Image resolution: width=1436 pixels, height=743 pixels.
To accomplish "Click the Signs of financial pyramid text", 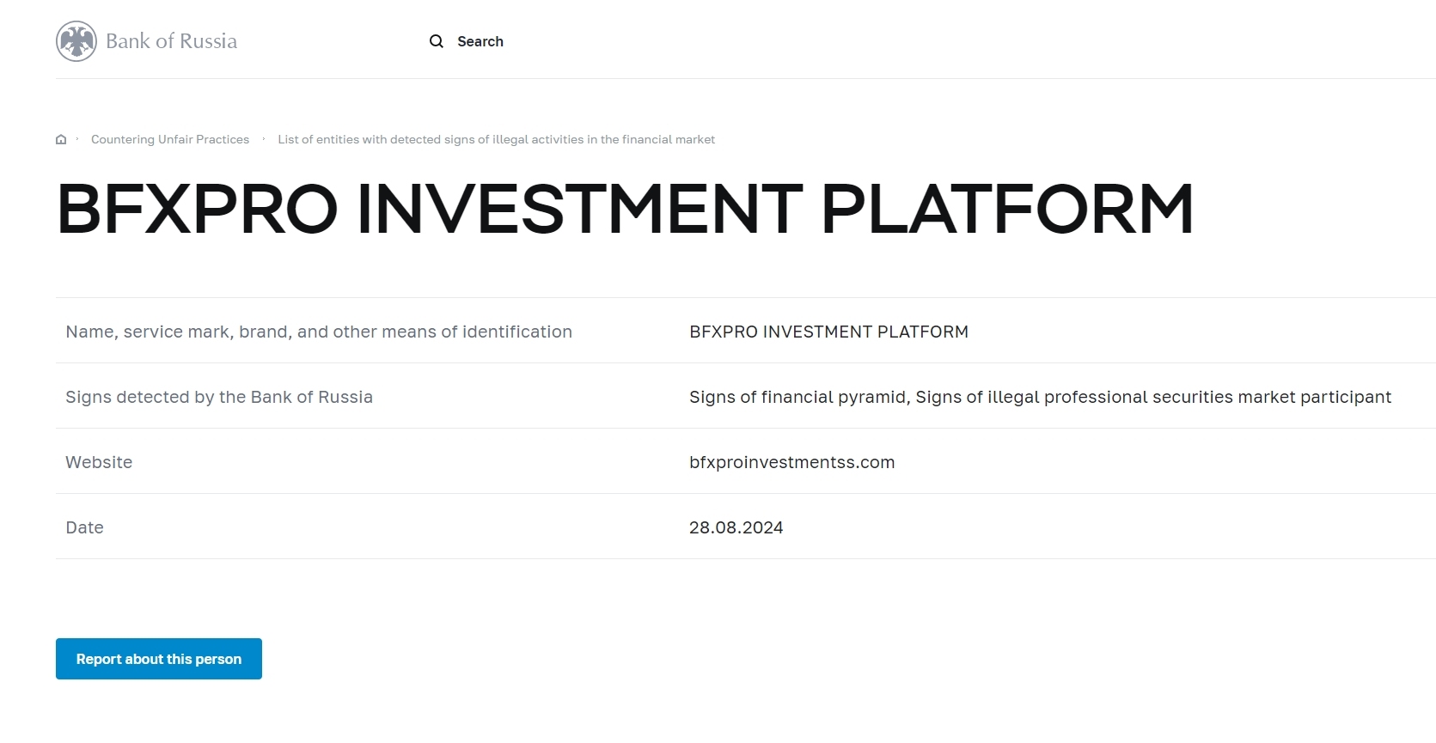I will coord(798,397).
